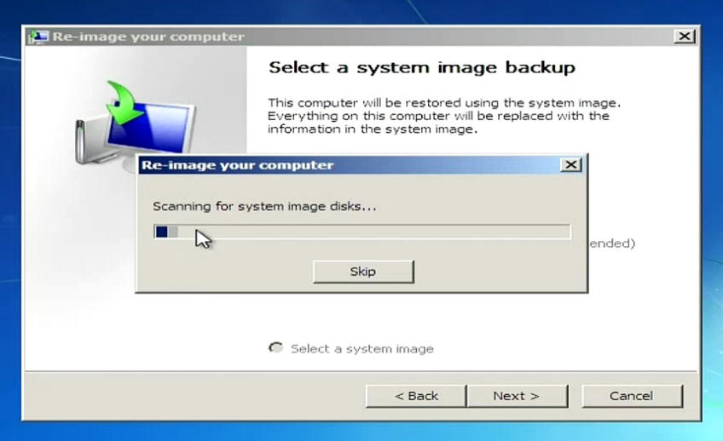Click the large computer restore illustration
Screen dimensions: 723x441
coord(132,128)
